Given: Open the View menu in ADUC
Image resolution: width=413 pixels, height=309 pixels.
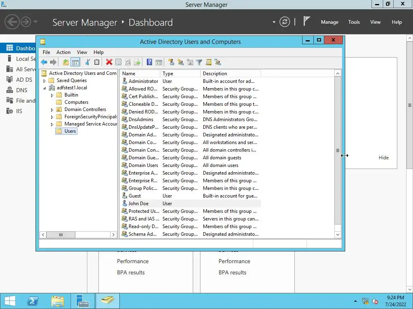Looking at the screenshot, I should point(82,52).
